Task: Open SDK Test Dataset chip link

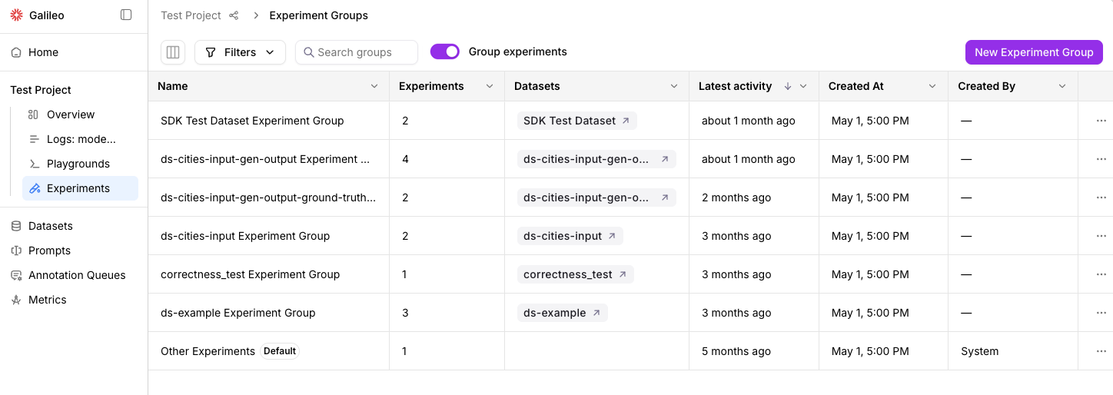Action: (576, 121)
